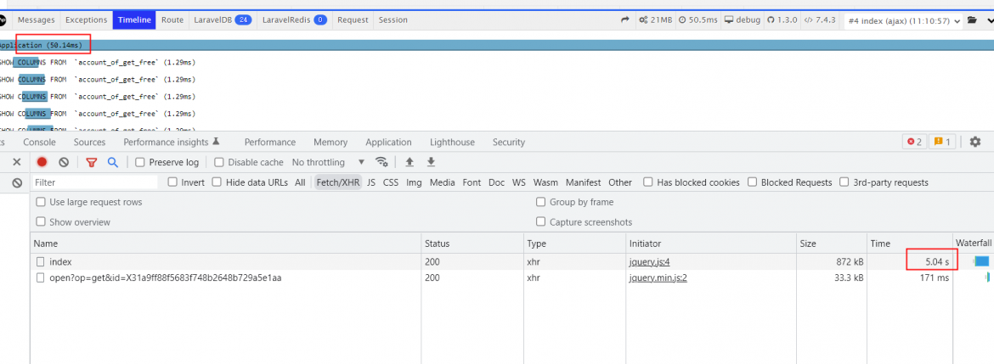
Task: Switch to DevTools Sources tab
Action: coord(89,142)
